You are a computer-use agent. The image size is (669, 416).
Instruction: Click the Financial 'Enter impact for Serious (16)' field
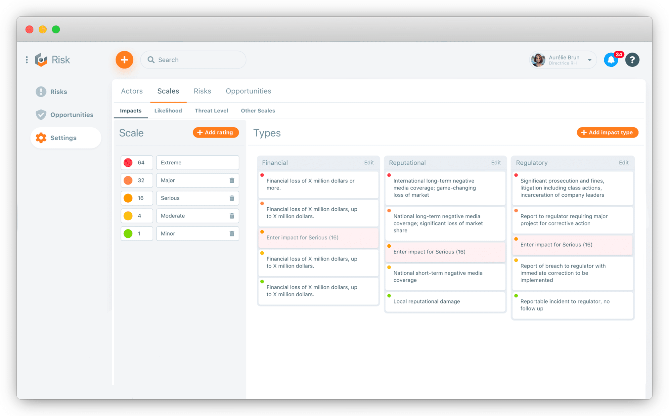tap(318, 238)
